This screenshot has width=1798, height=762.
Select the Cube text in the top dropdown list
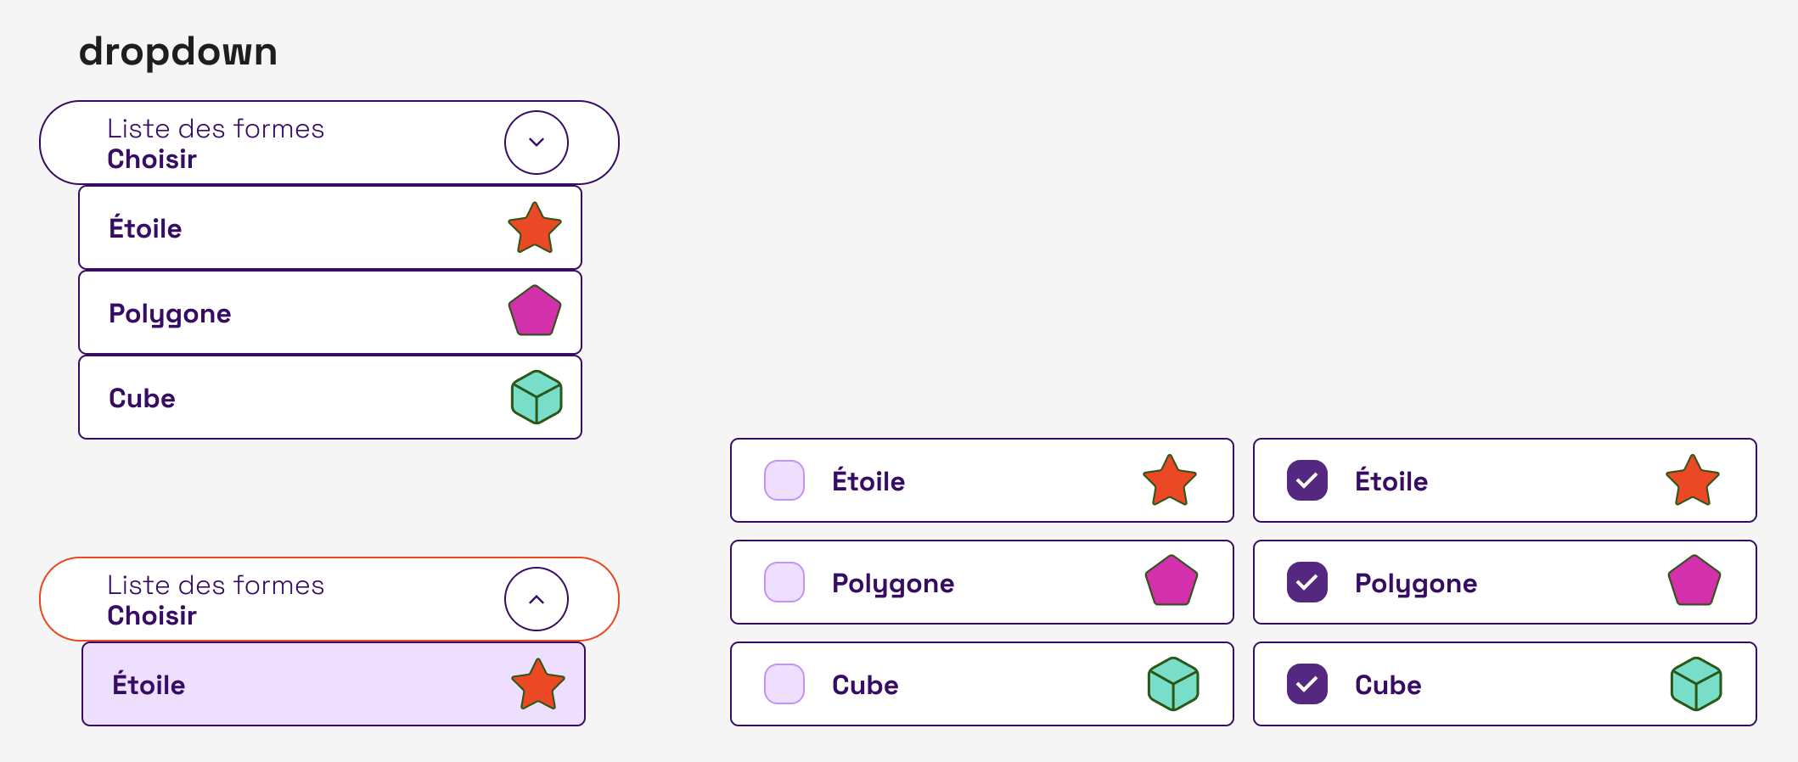coord(142,398)
